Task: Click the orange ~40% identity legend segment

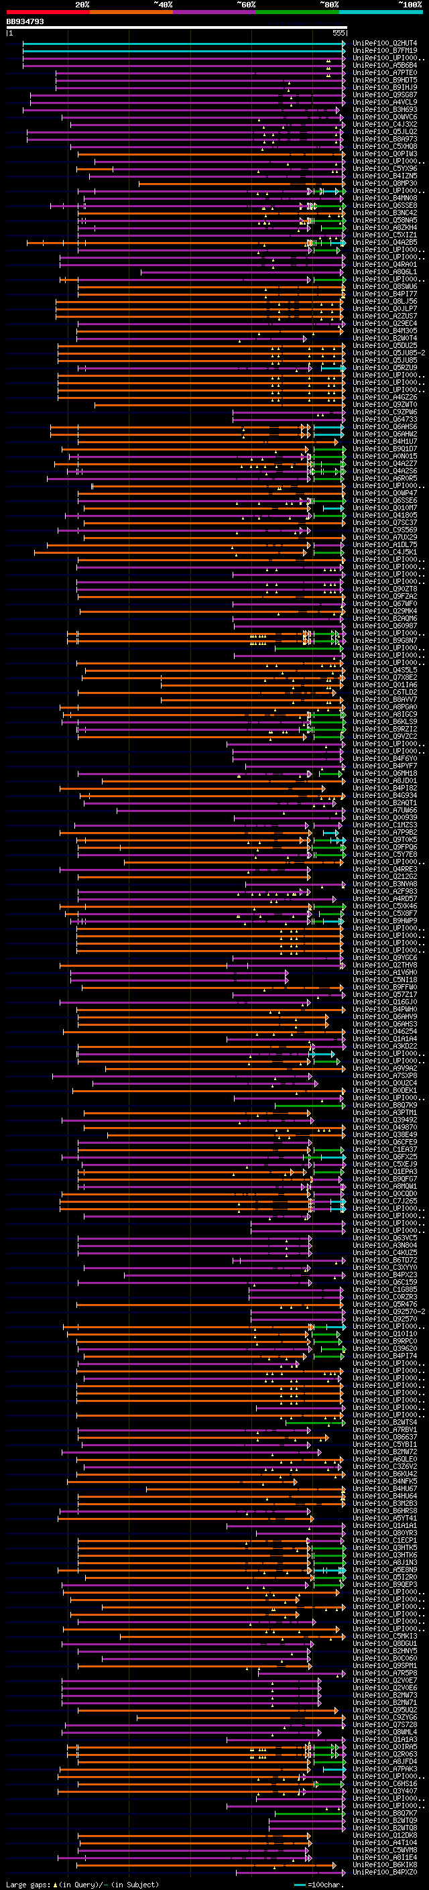Action: [131, 12]
